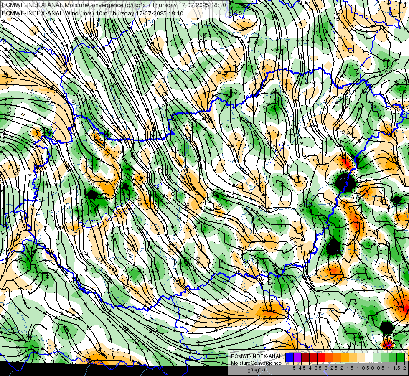The image size is (409, 376).
Task: Click the darkest green legend swatch
Action: coord(401,357)
